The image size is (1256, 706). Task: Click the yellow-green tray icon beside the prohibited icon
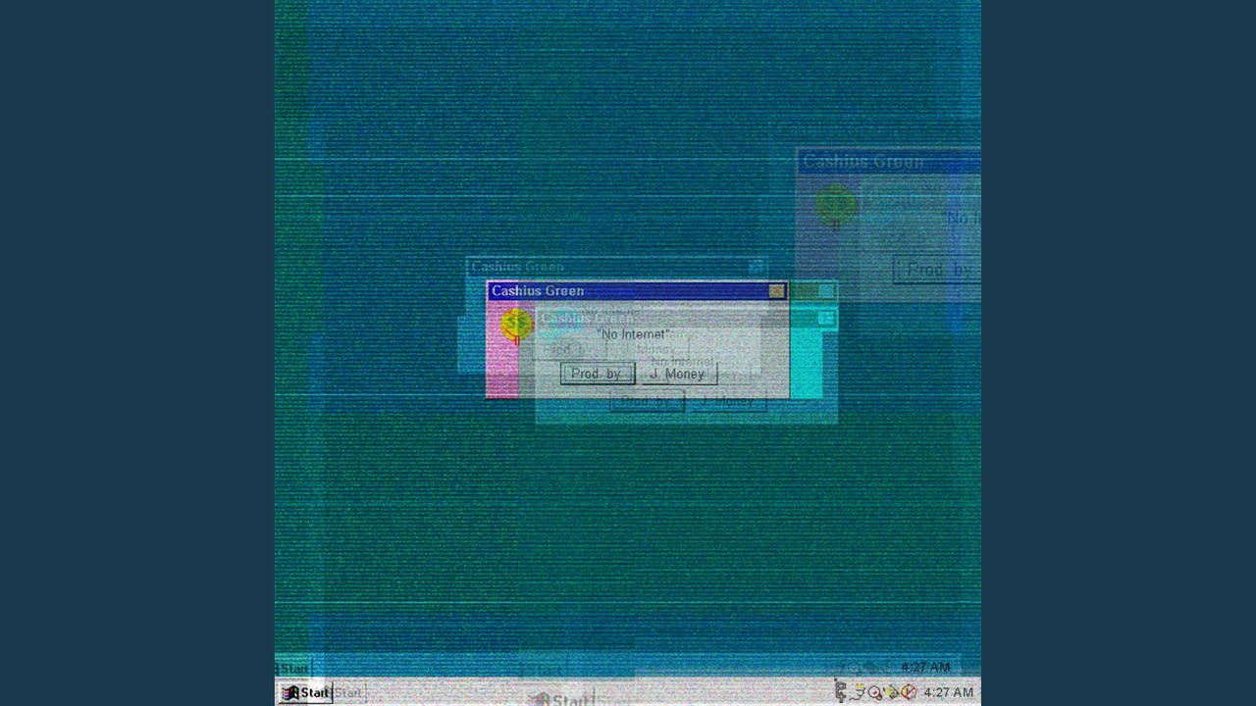point(892,692)
